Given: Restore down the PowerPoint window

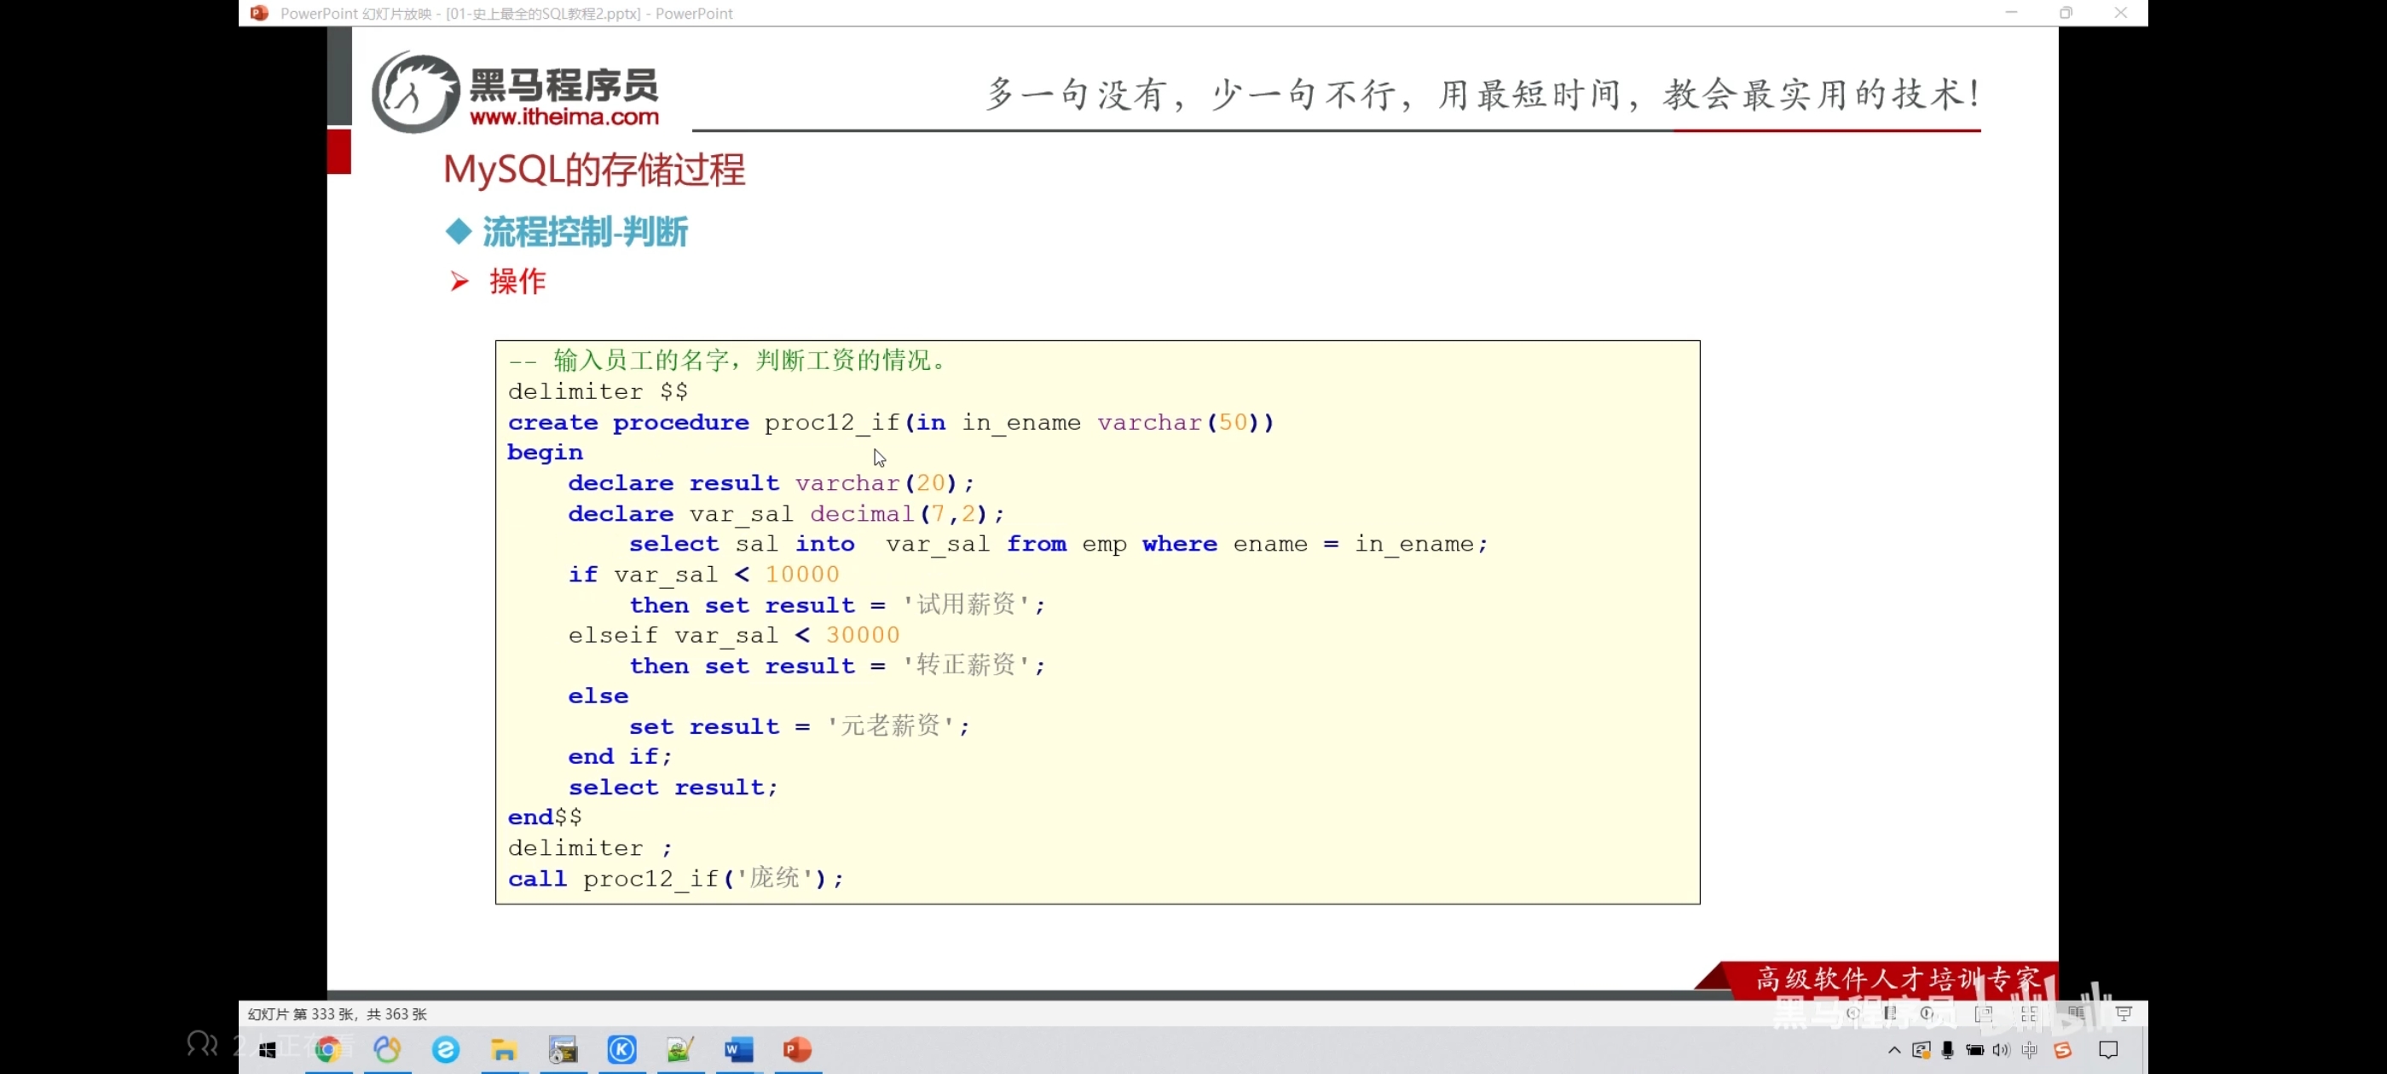Looking at the screenshot, I should tap(2066, 13).
